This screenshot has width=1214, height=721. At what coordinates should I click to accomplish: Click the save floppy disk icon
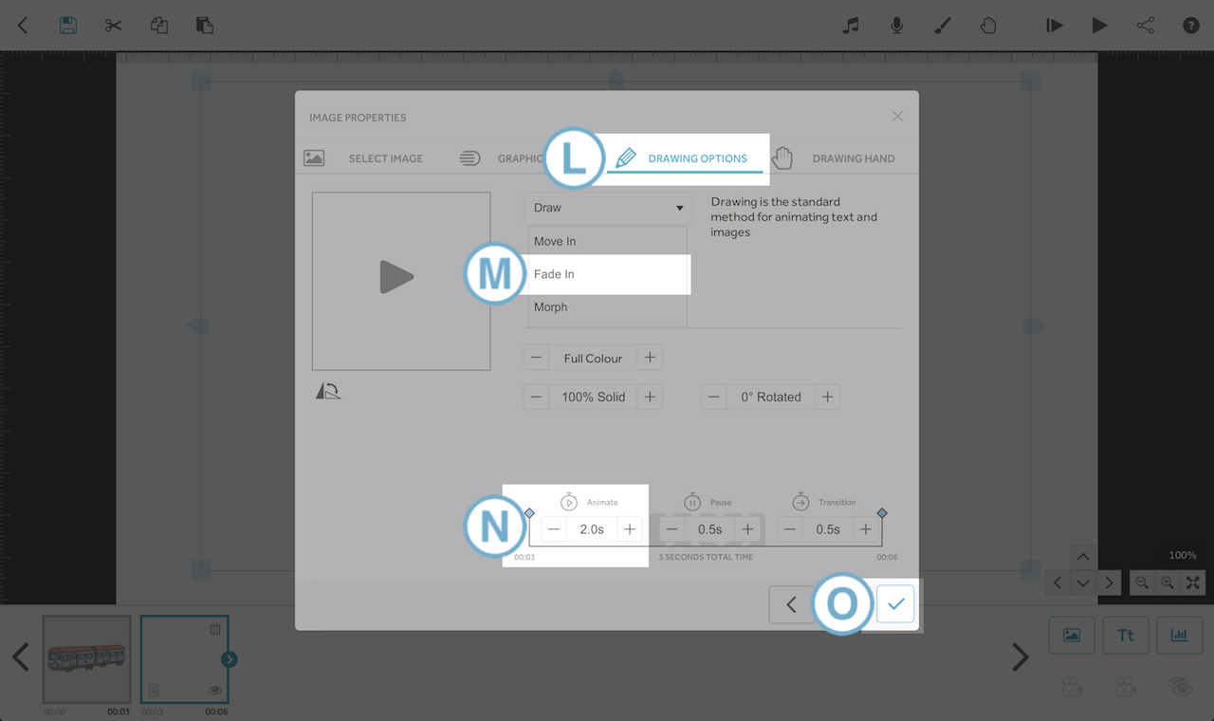tap(68, 26)
